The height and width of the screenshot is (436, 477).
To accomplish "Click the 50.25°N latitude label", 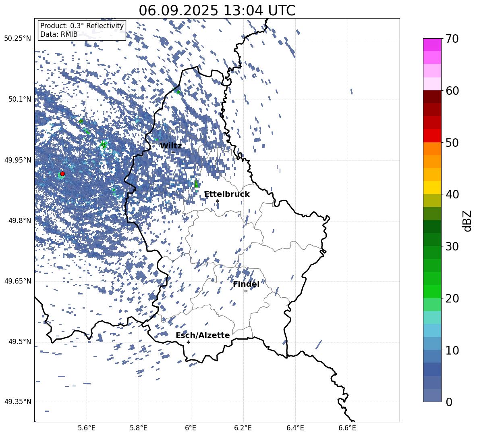I will tap(18, 39).
